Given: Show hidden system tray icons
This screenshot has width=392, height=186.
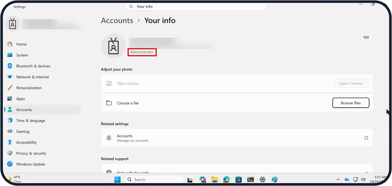Looking at the screenshot, I should pyautogui.click(x=338, y=179).
